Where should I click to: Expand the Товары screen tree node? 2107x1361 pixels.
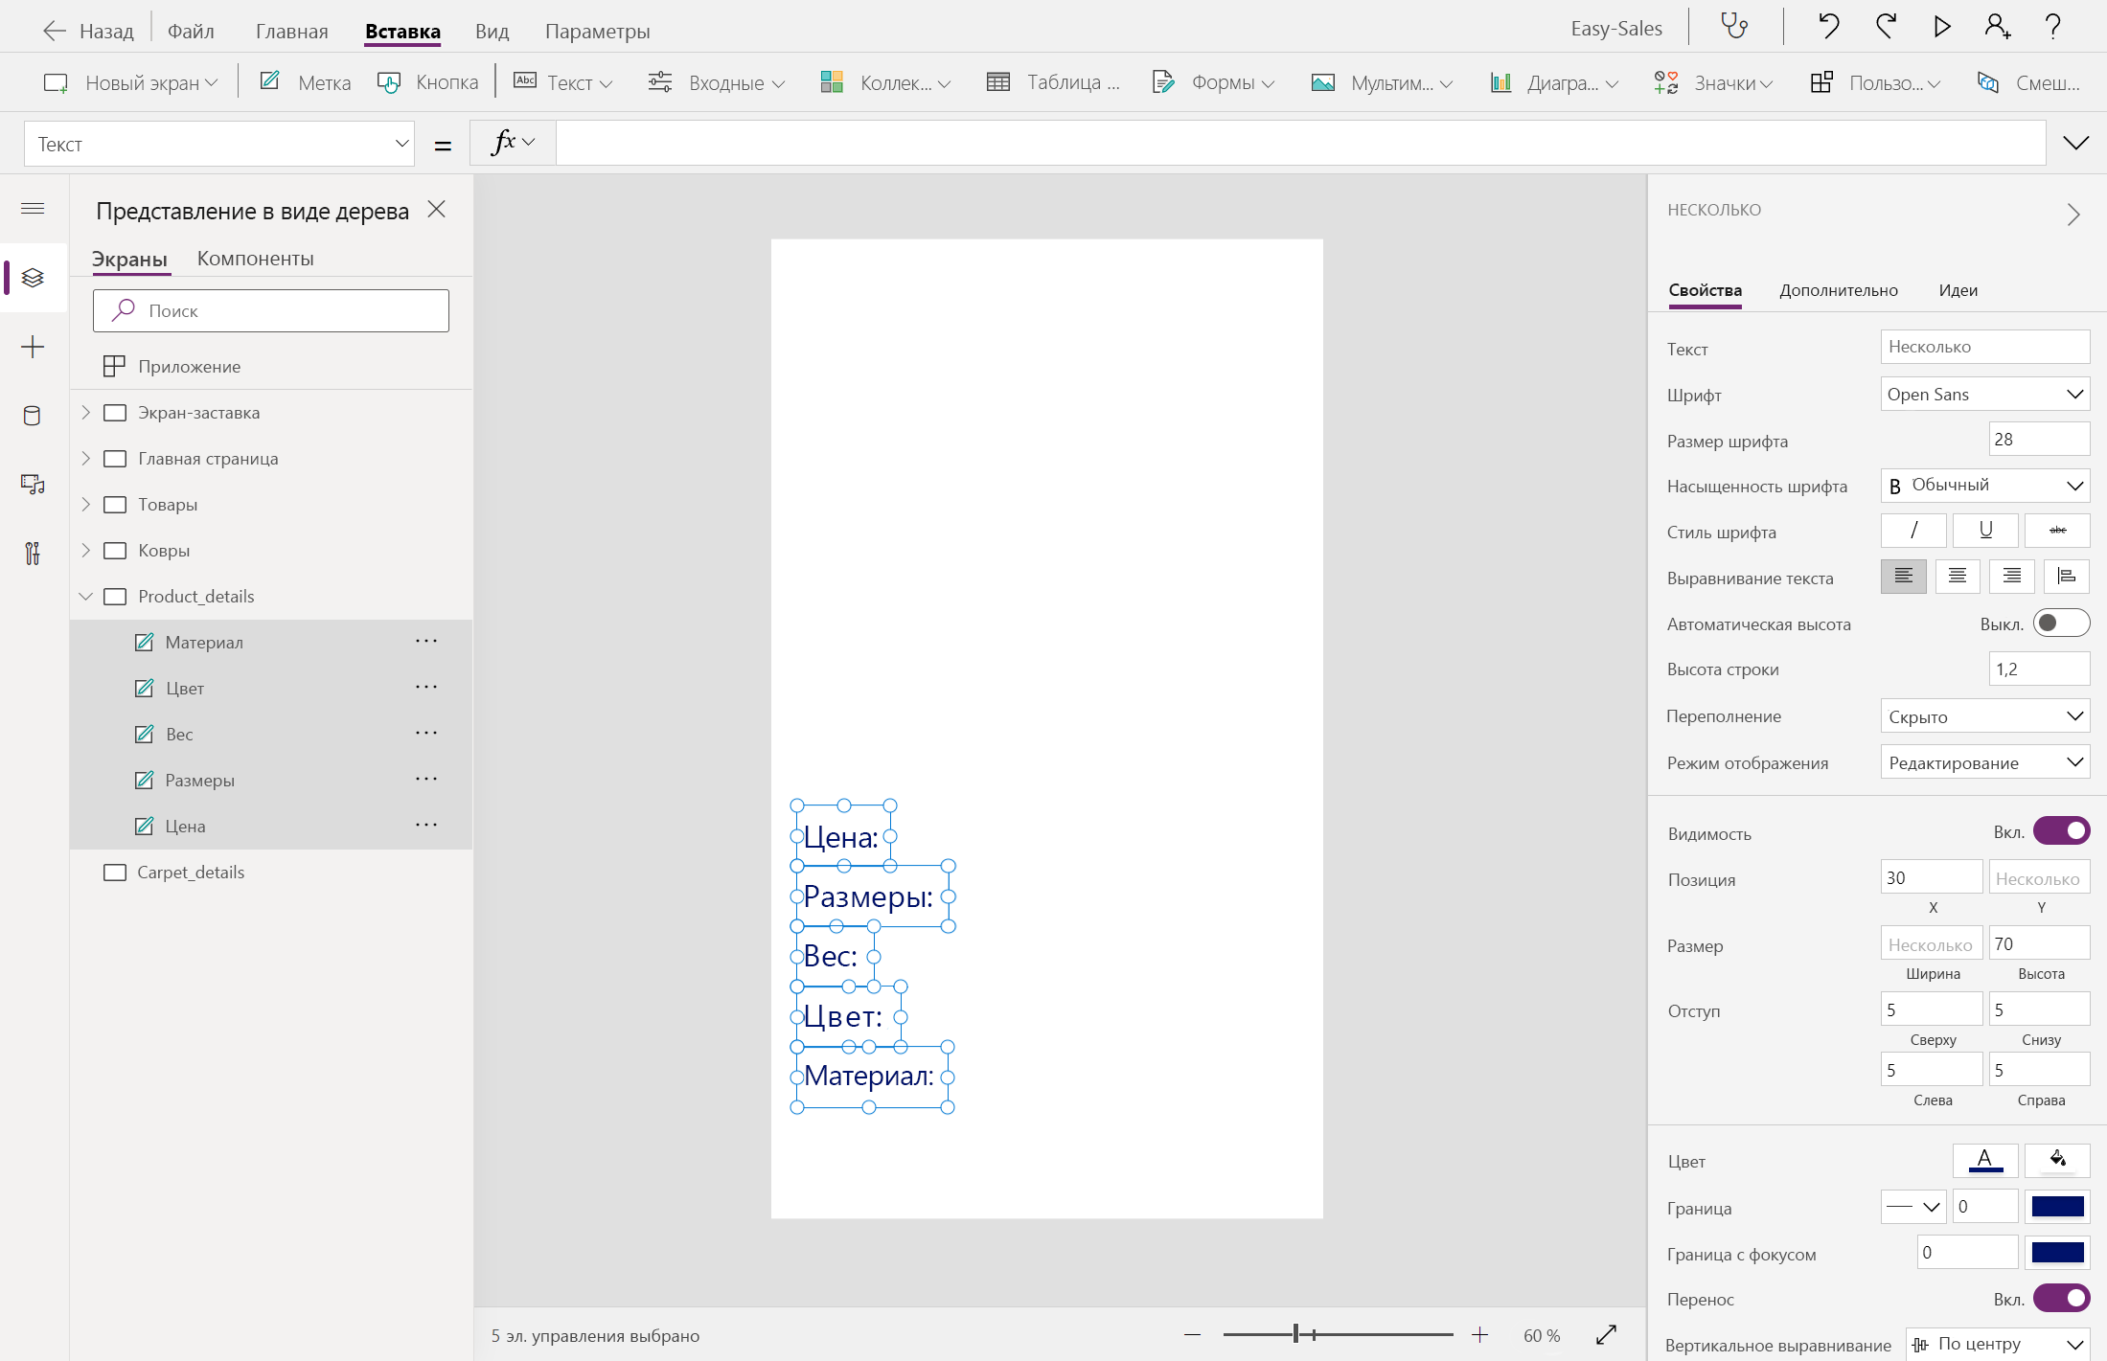pos(86,505)
